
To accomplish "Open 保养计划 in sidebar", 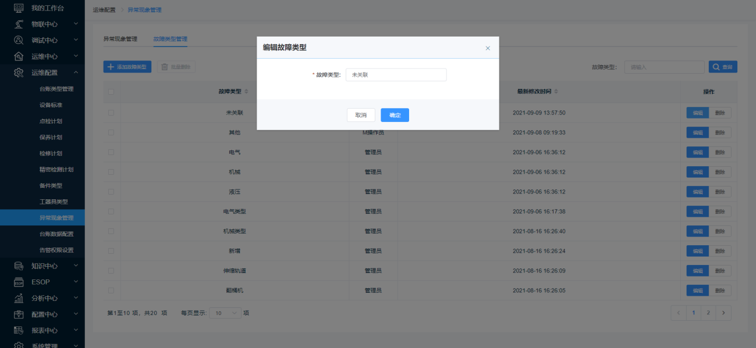I will (x=51, y=137).
